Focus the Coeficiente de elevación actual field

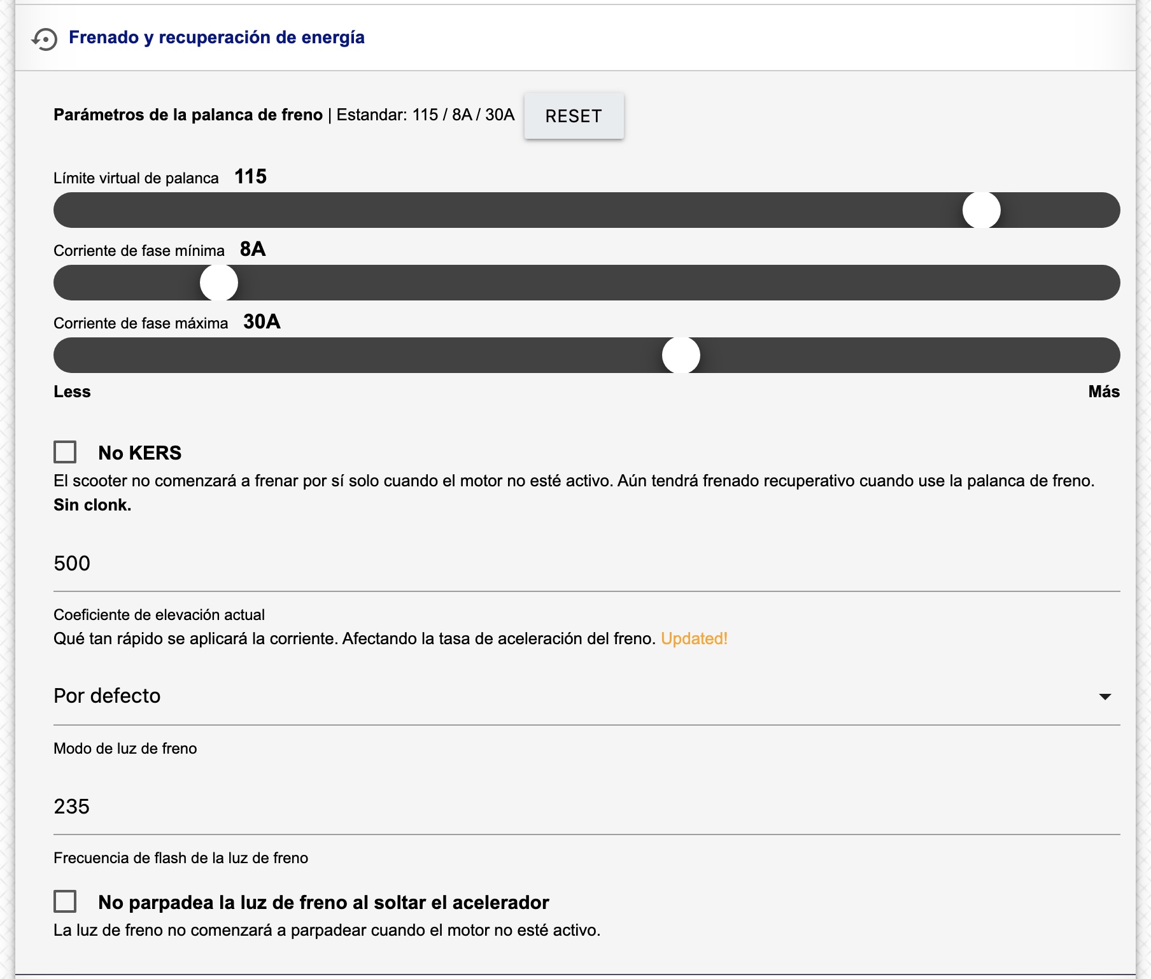tap(586, 563)
